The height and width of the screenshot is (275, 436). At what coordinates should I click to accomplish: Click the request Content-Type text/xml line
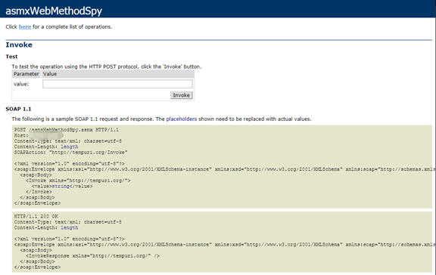click(68, 141)
